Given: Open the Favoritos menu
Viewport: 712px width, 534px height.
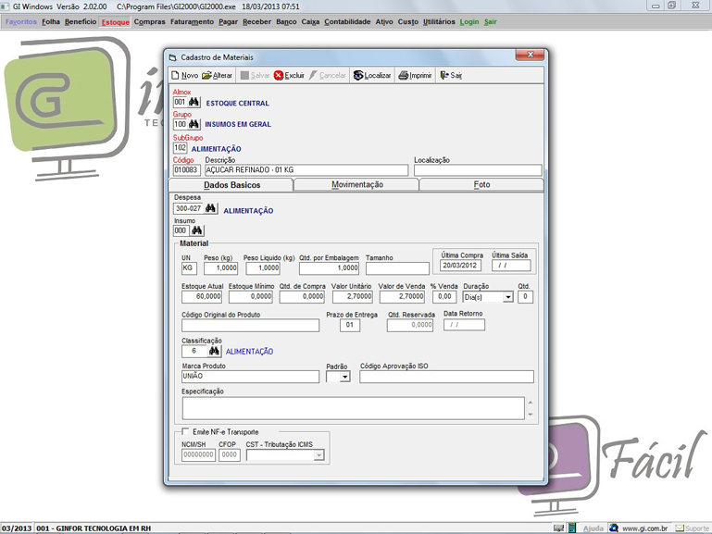Looking at the screenshot, I should (21, 22).
